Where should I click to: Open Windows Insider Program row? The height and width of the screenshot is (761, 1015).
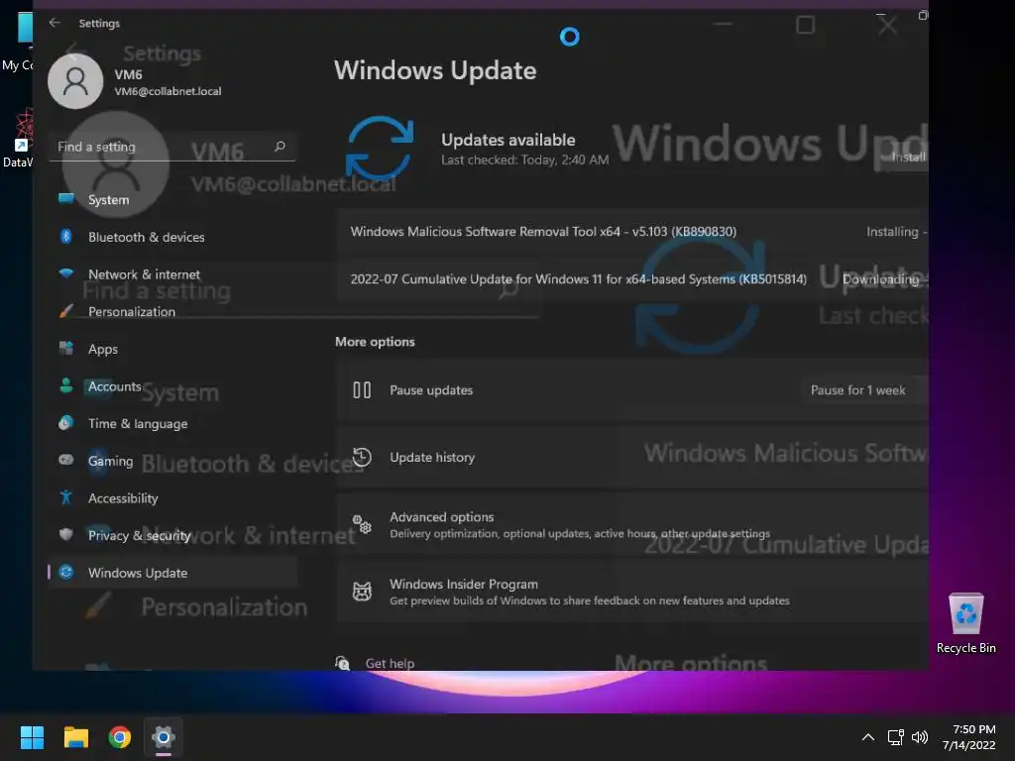(631, 592)
